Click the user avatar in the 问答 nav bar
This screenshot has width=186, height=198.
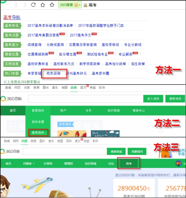coord(179,164)
